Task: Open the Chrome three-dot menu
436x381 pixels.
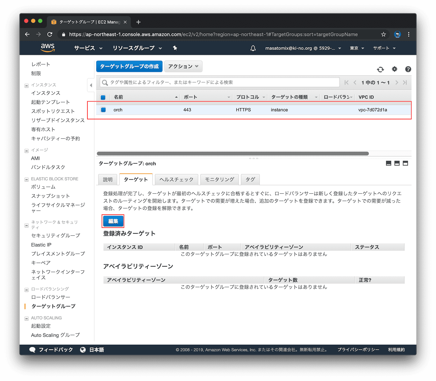Action: pos(409,34)
